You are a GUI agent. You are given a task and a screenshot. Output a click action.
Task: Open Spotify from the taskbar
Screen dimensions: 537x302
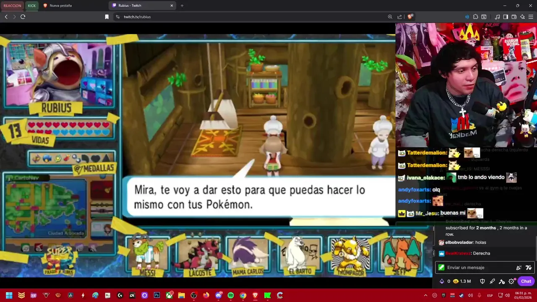click(x=230, y=295)
